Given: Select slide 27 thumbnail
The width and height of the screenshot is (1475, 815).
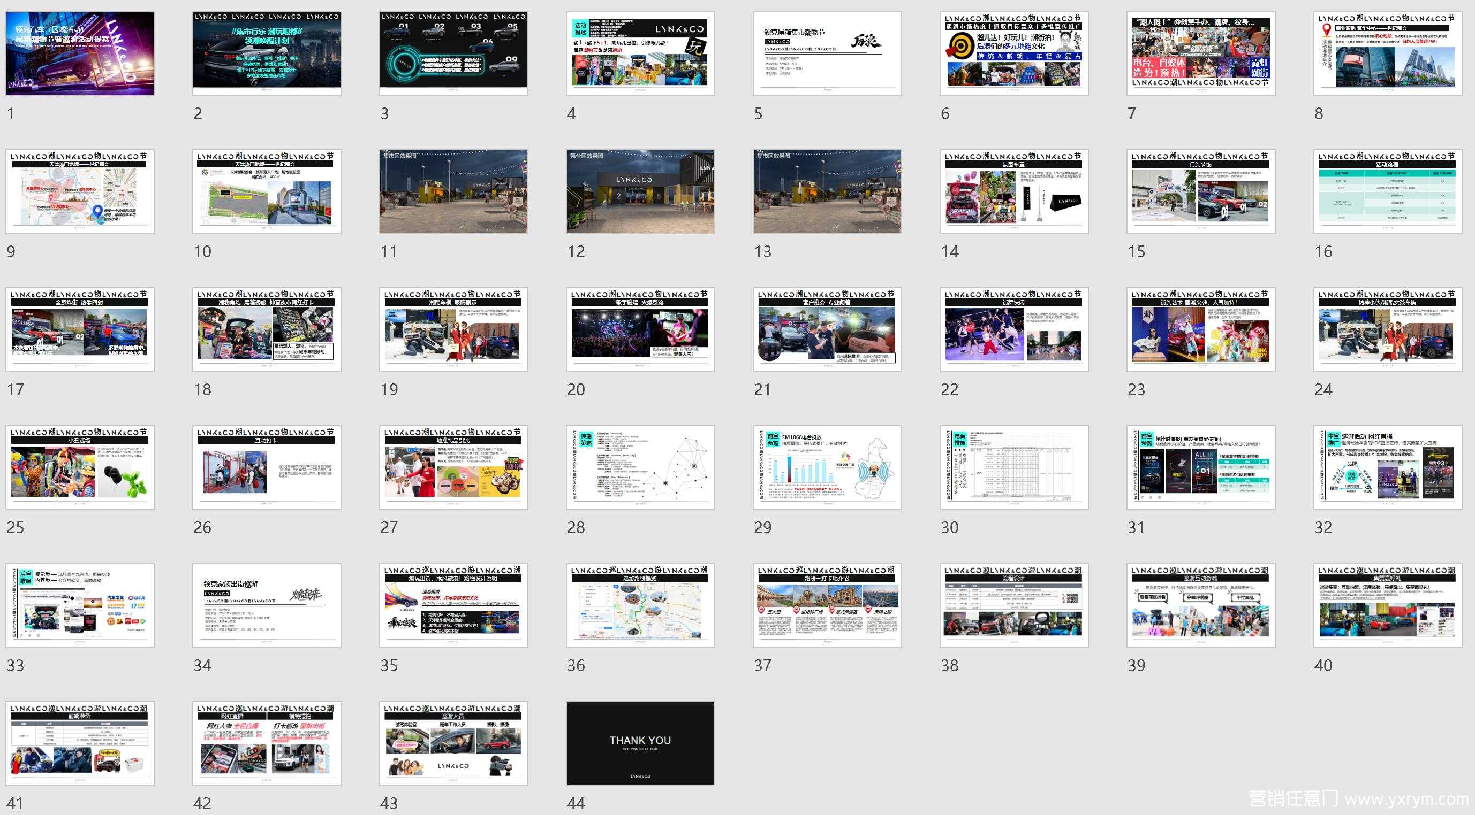Looking at the screenshot, I should tap(453, 467).
